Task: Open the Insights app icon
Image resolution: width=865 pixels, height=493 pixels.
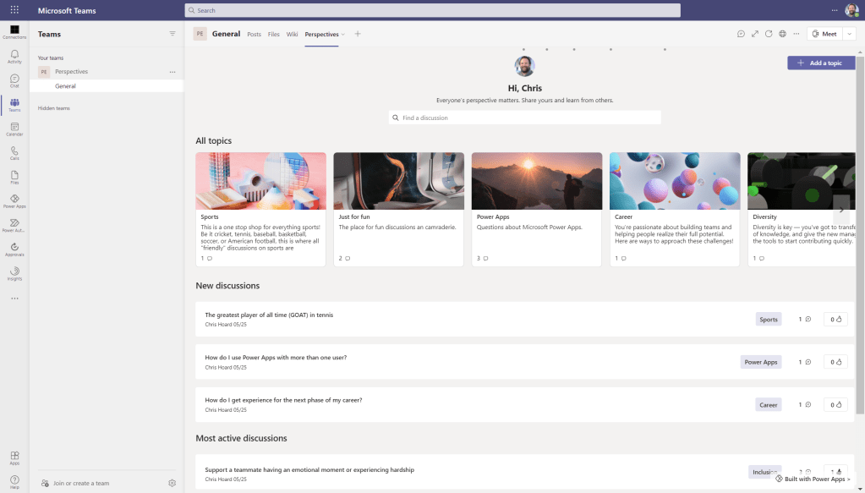Action: [x=14, y=273]
